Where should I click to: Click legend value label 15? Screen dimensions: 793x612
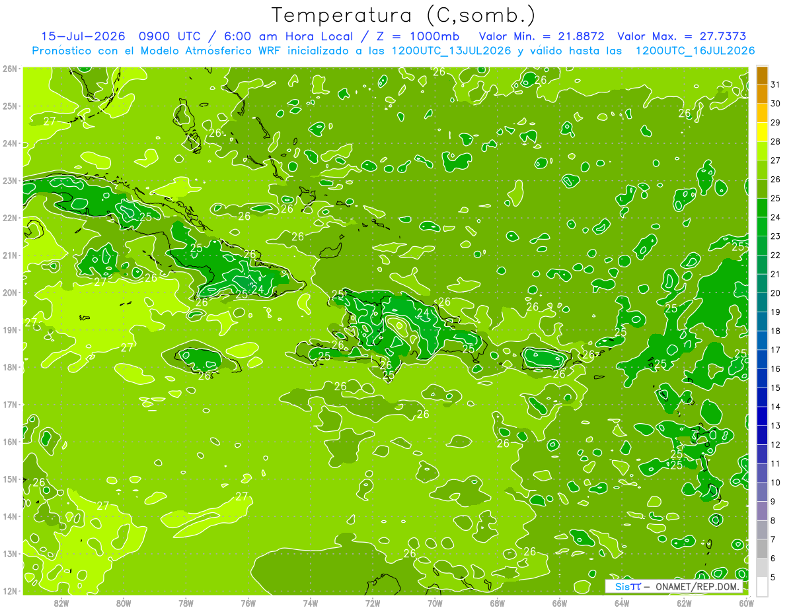coord(775,388)
